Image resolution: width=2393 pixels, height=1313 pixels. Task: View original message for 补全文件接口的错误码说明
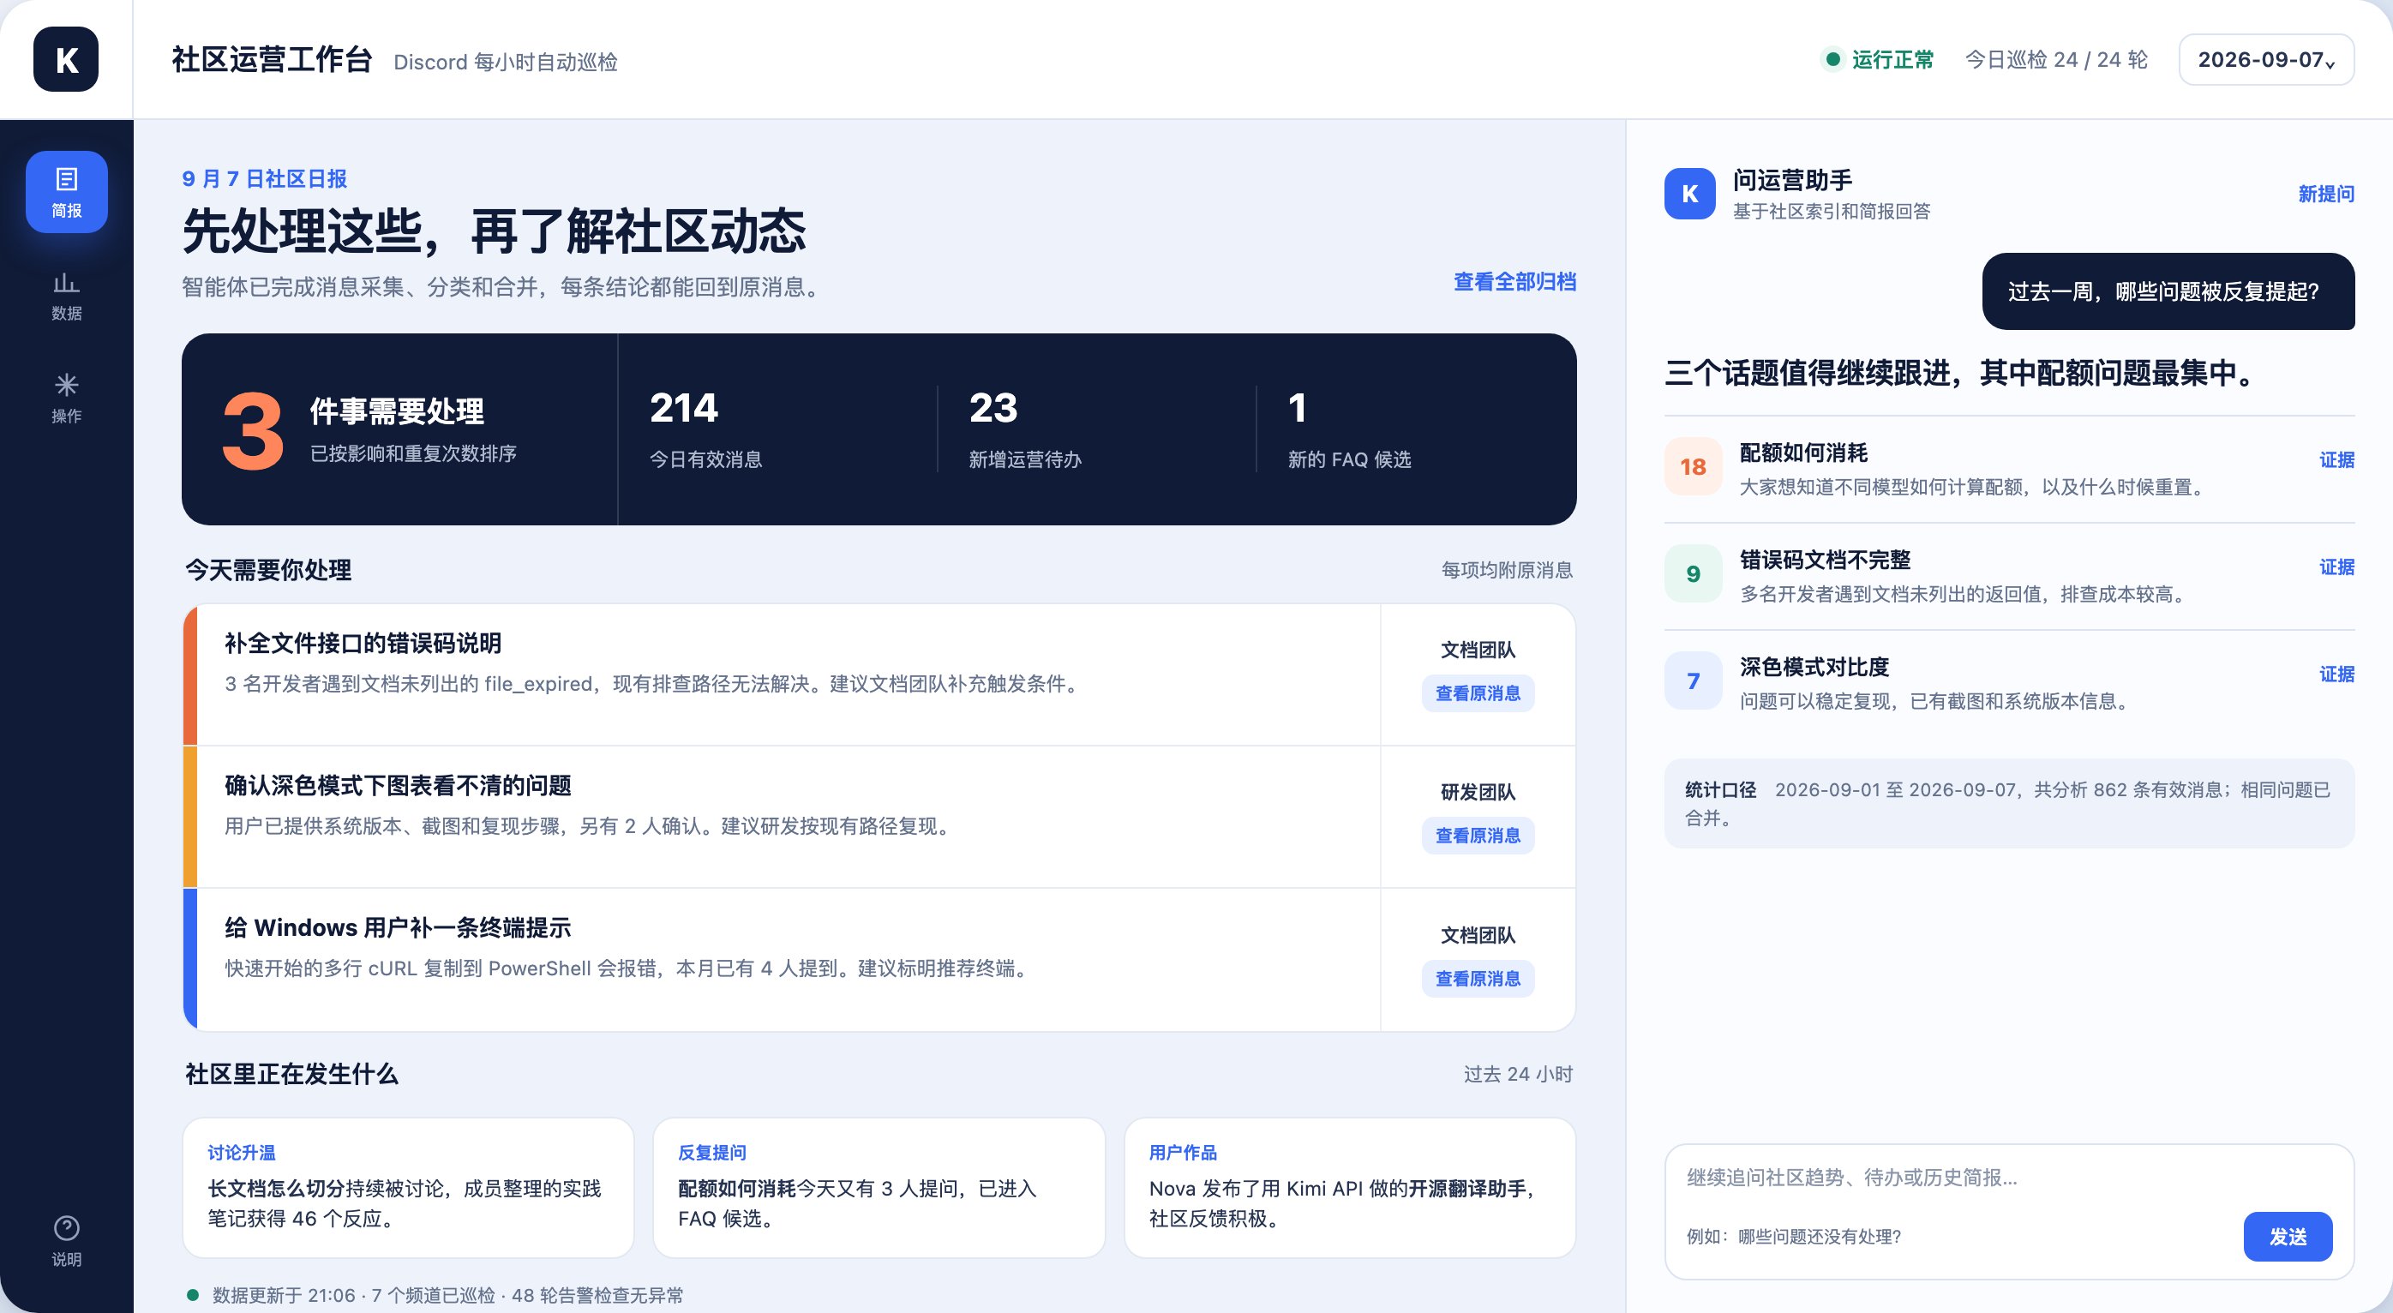[1477, 693]
